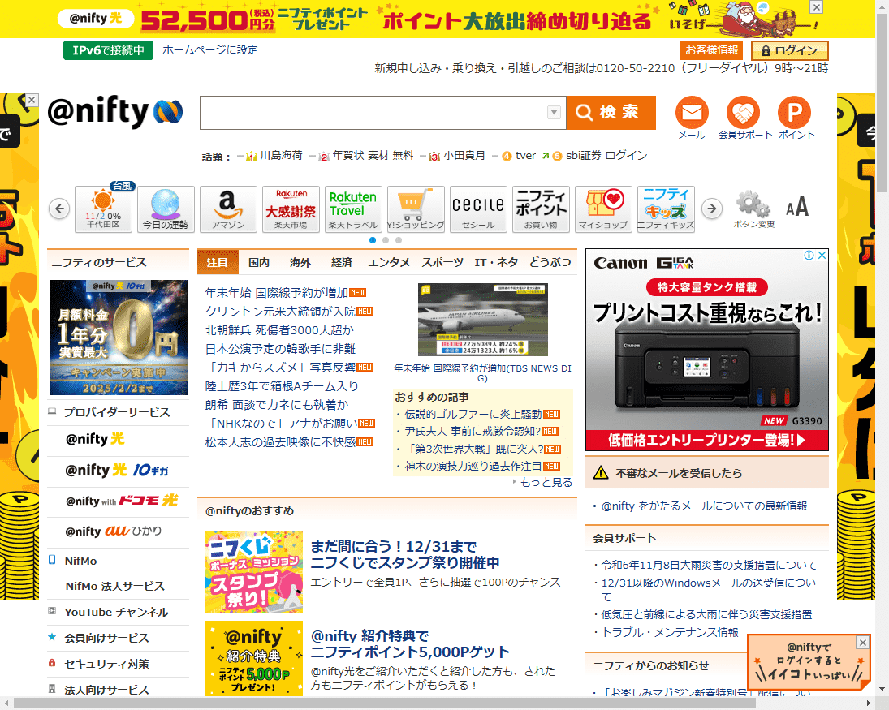Switch to the IT・ネタ news tab
Image resolution: width=889 pixels, height=710 pixels.
coord(497,262)
